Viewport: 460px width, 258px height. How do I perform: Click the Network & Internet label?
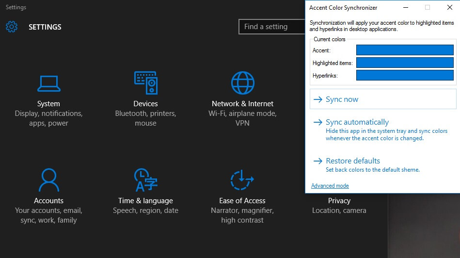243,104
